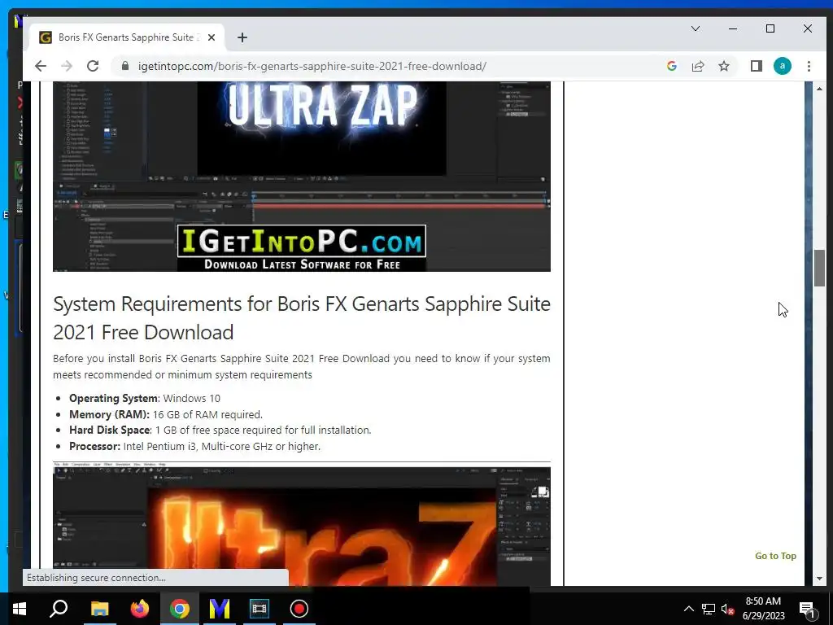Screen dimensions: 833x625
Task: Click the page vertical scrollbar thumb
Action: (x=819, y=267)
